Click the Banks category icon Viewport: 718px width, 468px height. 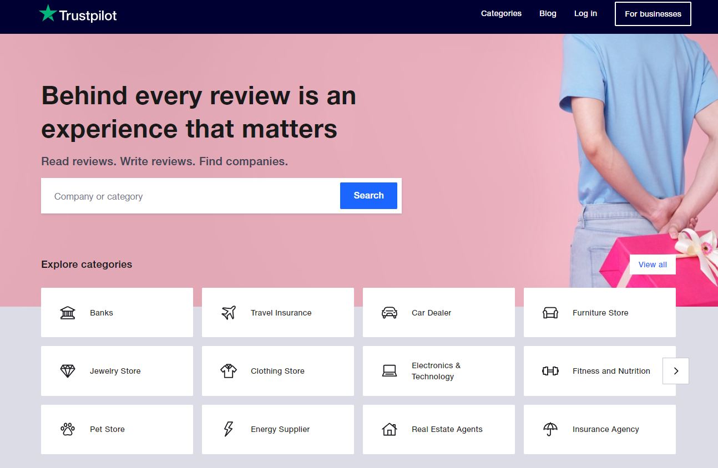pyautogui.click(x=67, y=312)
